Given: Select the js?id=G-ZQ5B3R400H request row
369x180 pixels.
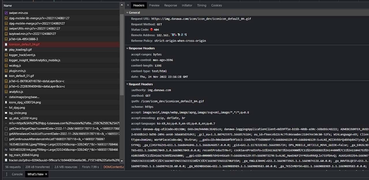Looking at the screenshot, I should [61, 86].
